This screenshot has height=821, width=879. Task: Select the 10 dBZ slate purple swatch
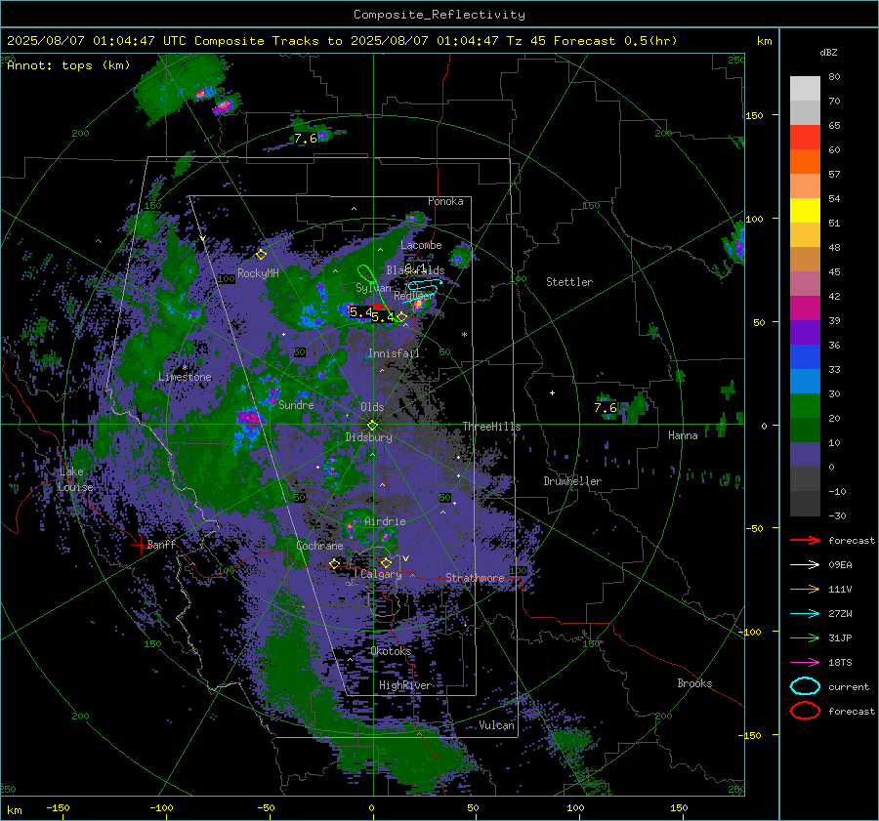[805, 454]
